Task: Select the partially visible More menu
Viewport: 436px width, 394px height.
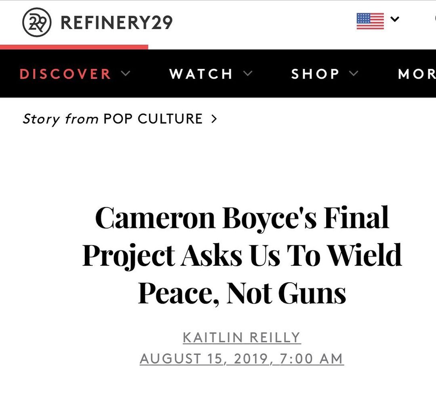Action: click(417, 74)
